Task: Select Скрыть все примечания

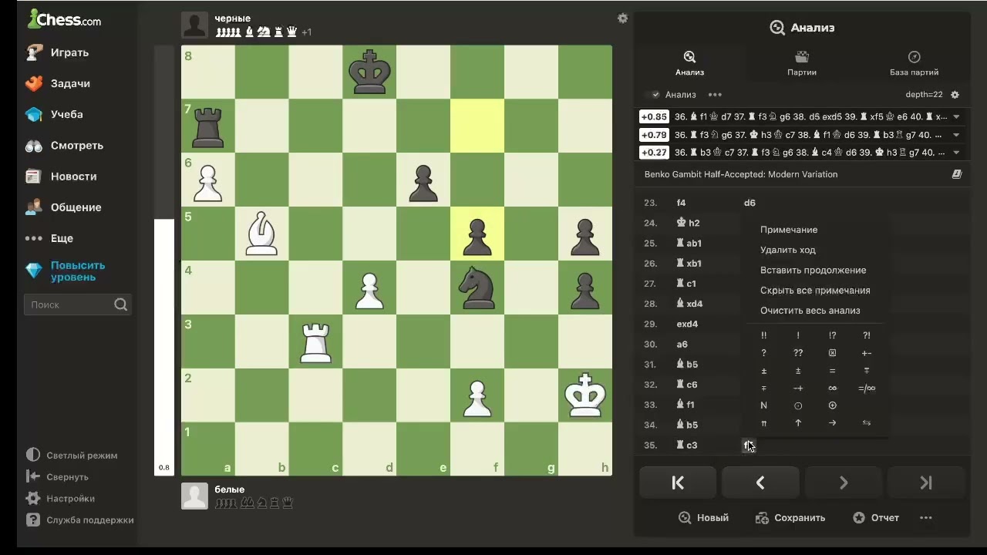Action: click(x=815, y=291)
